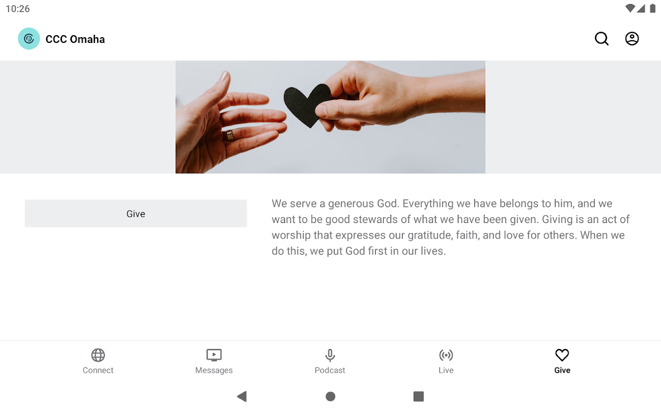661x413 pixels.
Task: Switch to the Connect tab label
Action: [98, 370]
